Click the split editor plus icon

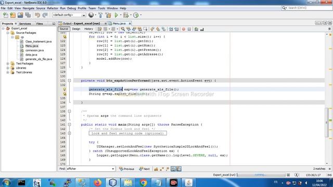329,29
